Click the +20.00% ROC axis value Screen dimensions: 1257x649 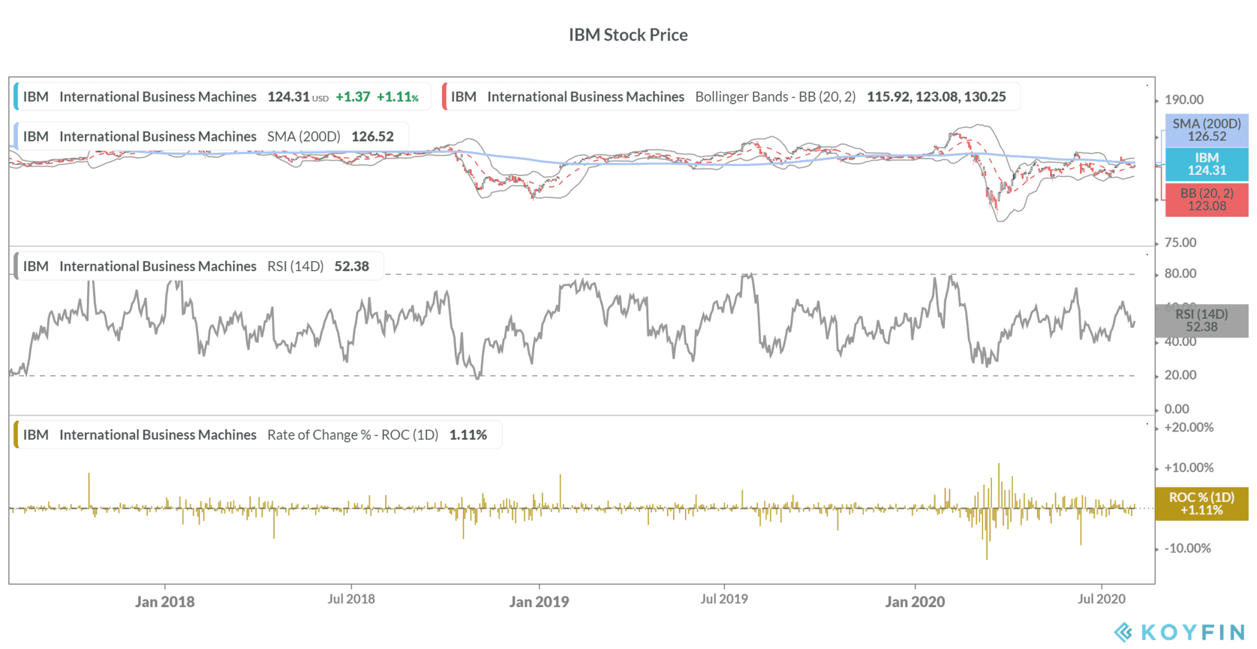point(1189,427)
